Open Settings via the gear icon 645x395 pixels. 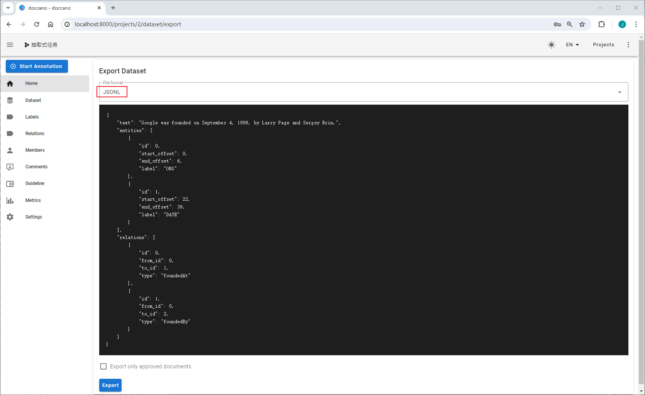point(10,217)
